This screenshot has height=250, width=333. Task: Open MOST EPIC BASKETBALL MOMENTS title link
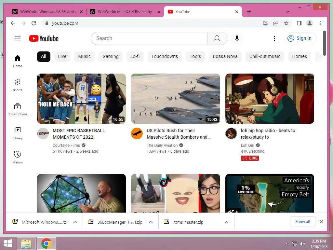click(x=79, y=134)
